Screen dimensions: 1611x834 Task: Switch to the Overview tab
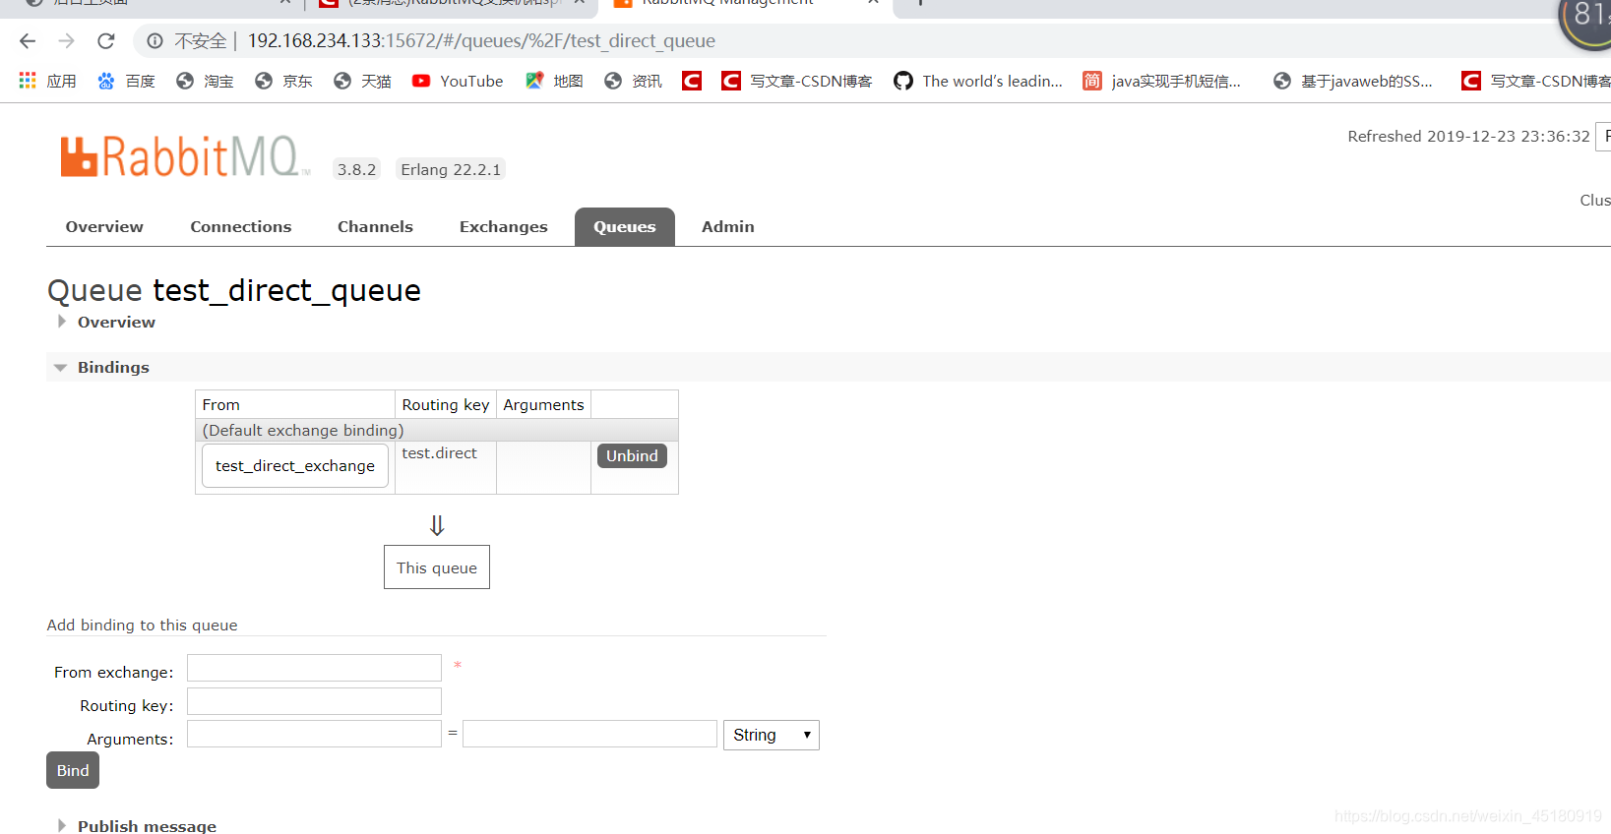pos(104,227)
